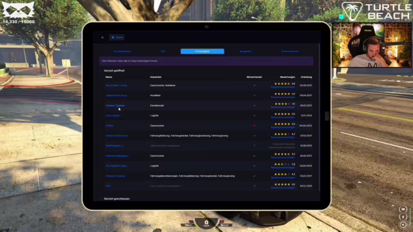Click Börsenhandel checkmark in 23.04.2025 row
Image resolution: width=413 pixels, height=232 pixels.
(x=254, y=166)
